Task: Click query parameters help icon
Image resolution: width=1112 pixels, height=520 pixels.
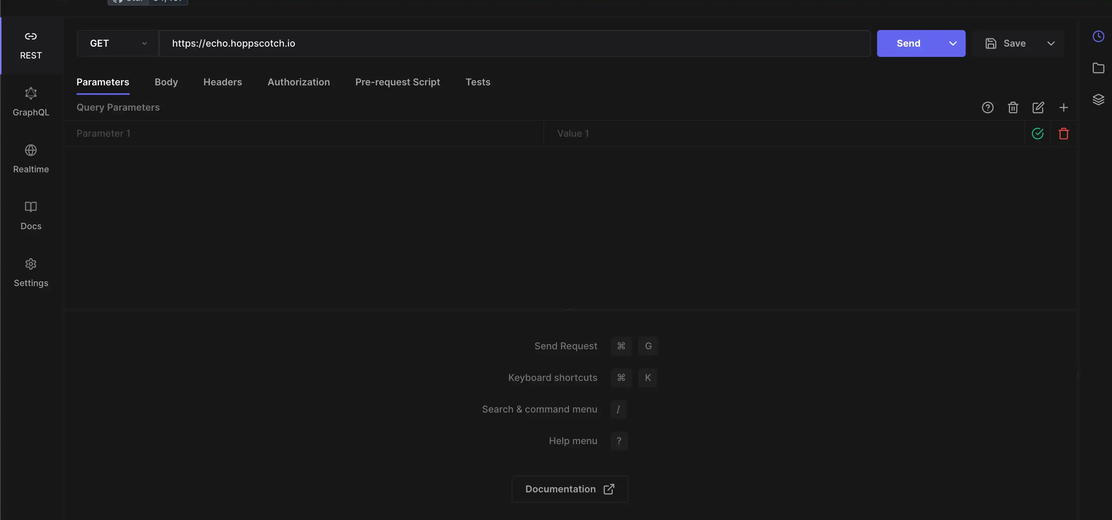Action: tap(988, 107)
